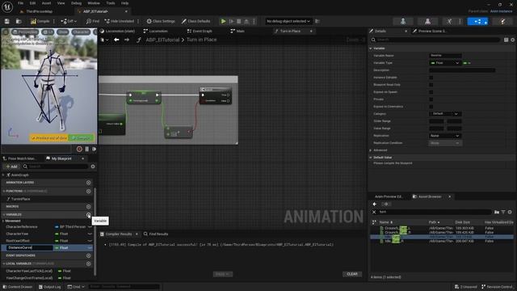Compile the animation blueprint

40,21
